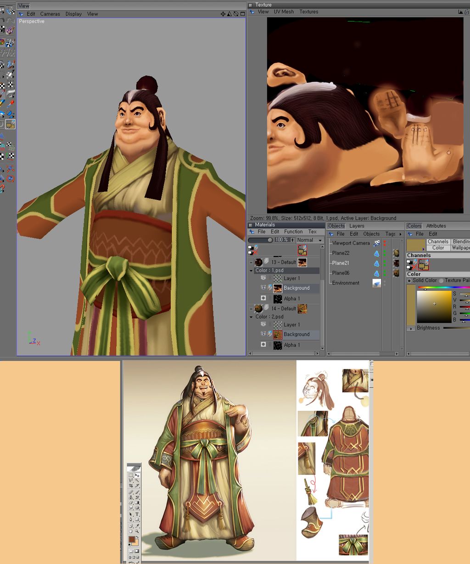This screenshot has width=470, height=564.
Task: Open UV Mesh menu in the Texture panel
Action: tap(284, 11)
